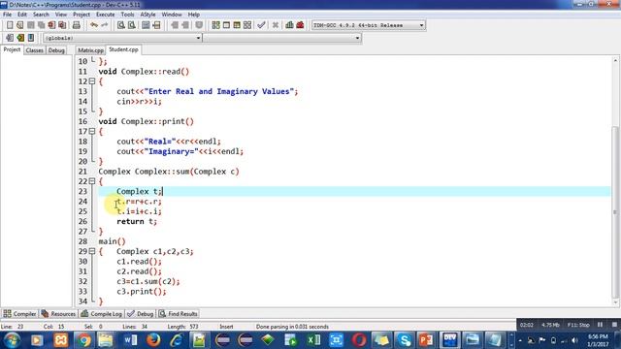Open the Execute menu
Screen dimensions: 621x349
[106, 15]
